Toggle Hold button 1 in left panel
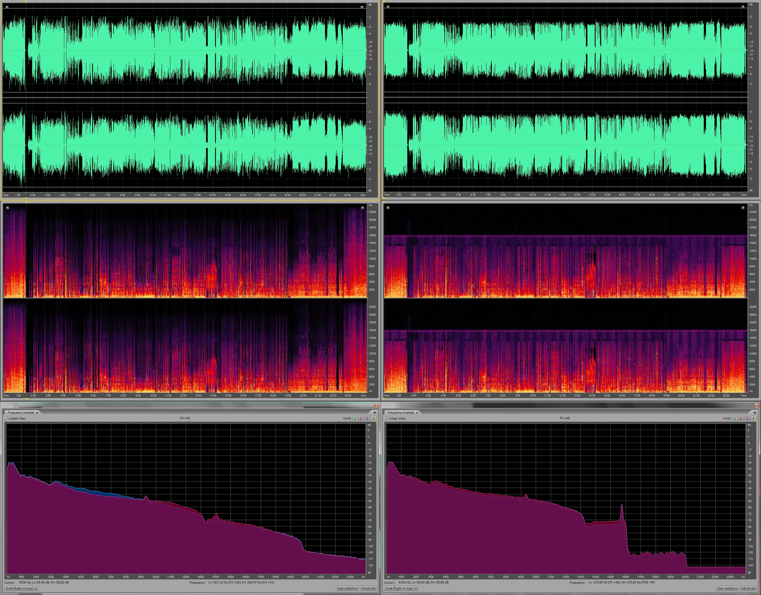Screen dimensions: 761x595 [x=355, y=418]
